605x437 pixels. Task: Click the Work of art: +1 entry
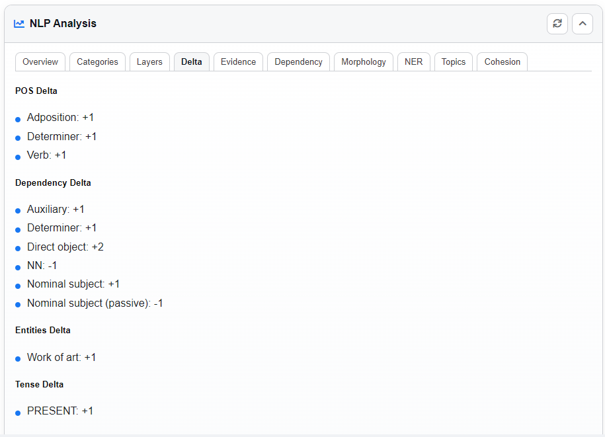click(x=61, y=357)
